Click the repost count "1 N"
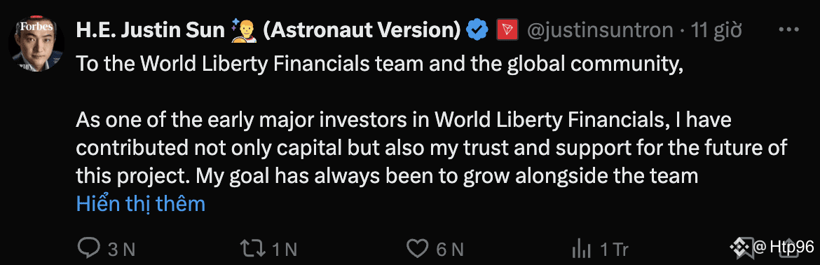 284,250
